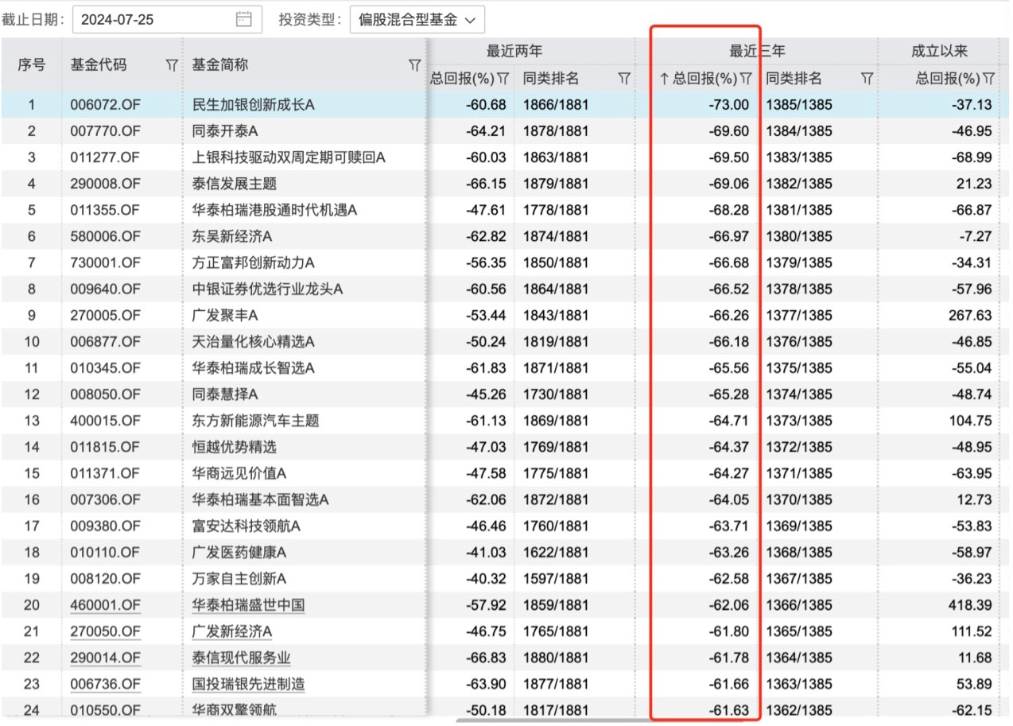Select row 同泰慧择A
This screenshot has width=1013, height=726.
[x=505, y=394]
